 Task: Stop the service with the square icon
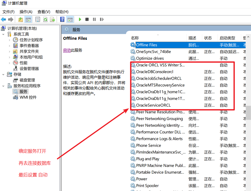(87, 19)
